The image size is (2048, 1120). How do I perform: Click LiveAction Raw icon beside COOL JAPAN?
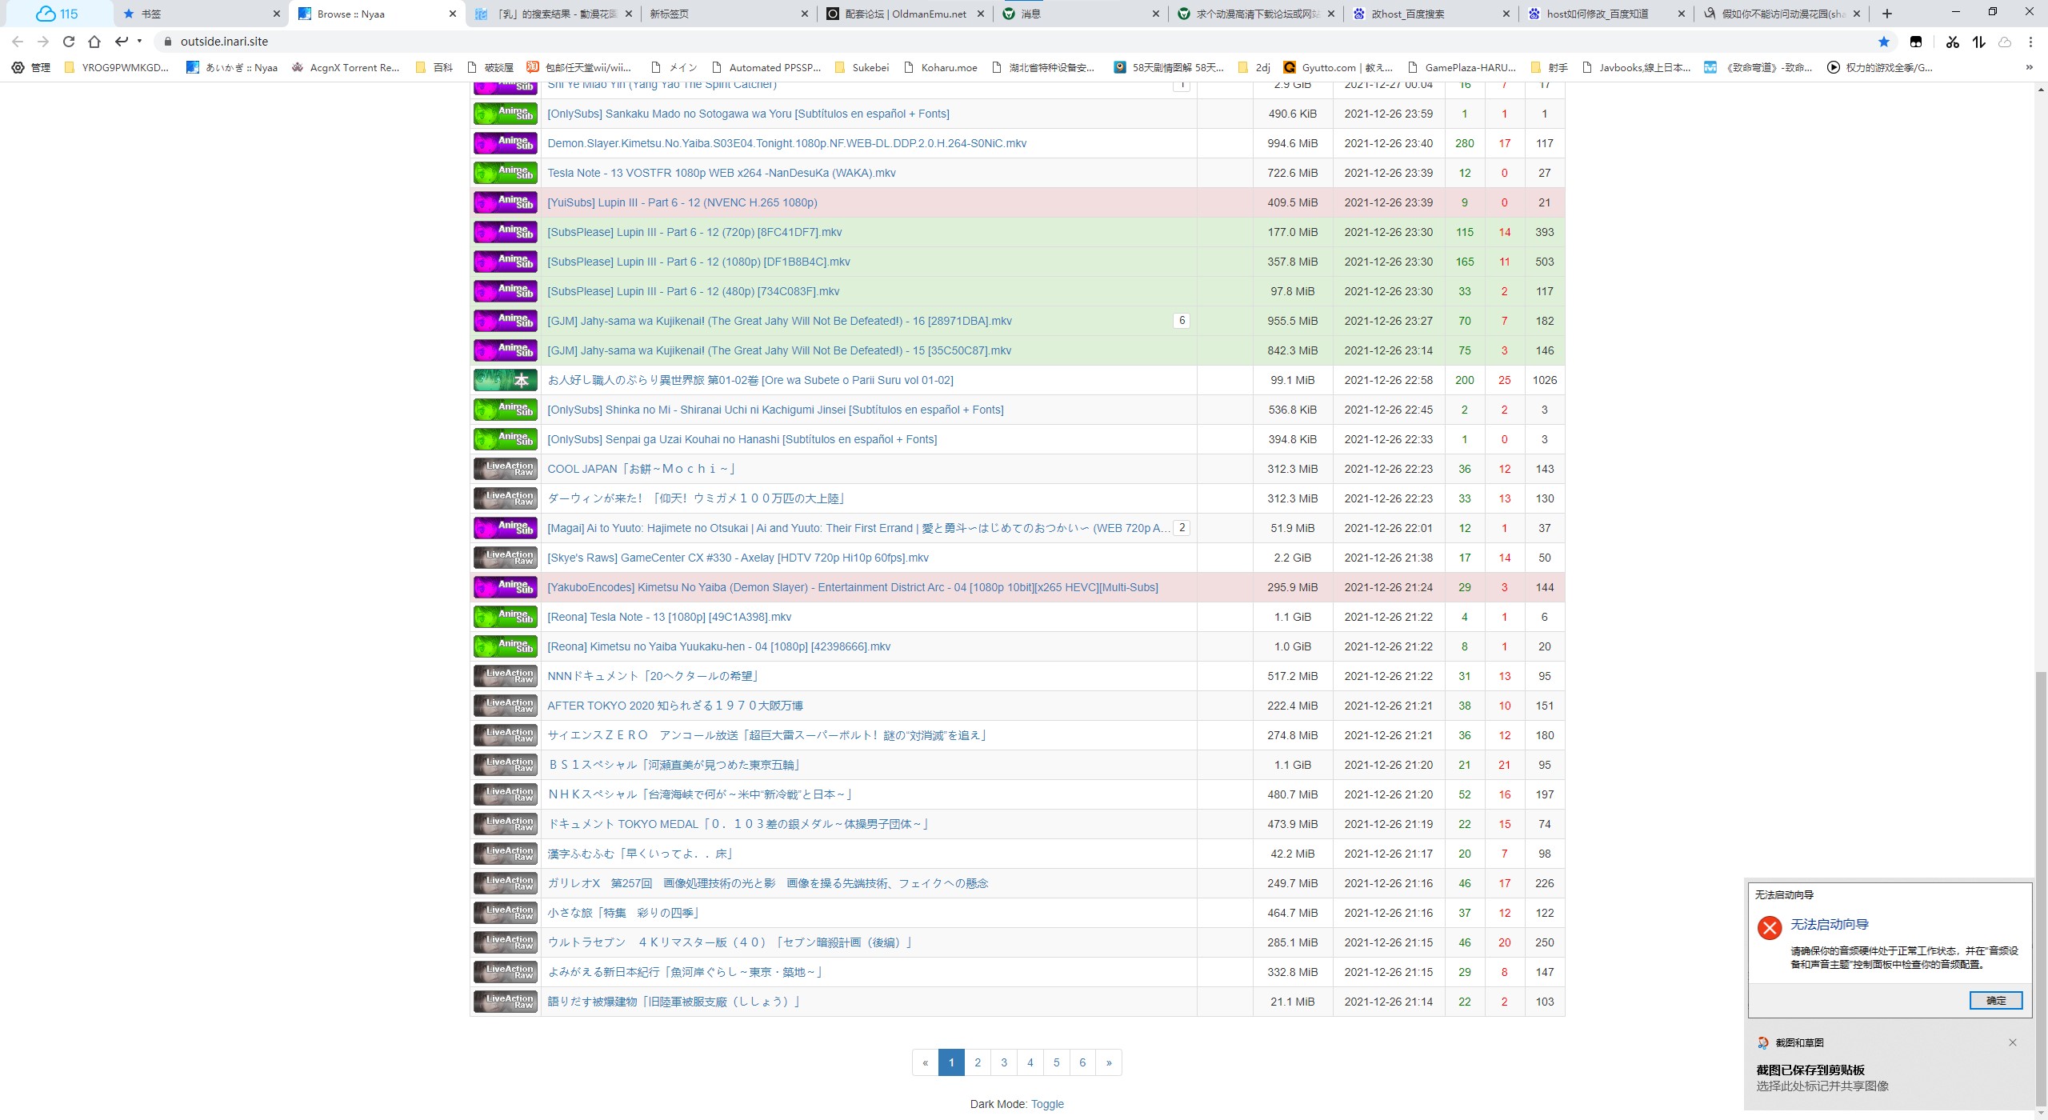(x=506, y=469)
